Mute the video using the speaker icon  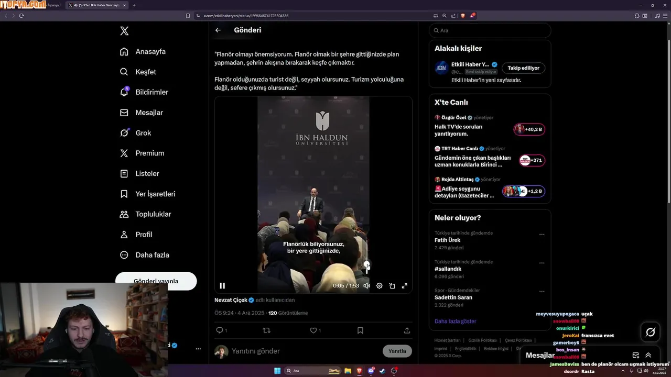[367, 286]
